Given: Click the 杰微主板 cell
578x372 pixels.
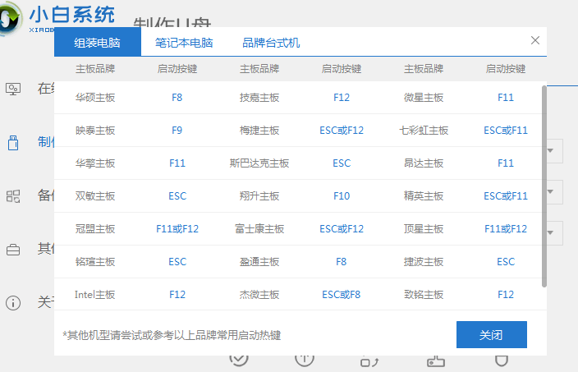Looking at the screenshot, I should tap(259, 295).
